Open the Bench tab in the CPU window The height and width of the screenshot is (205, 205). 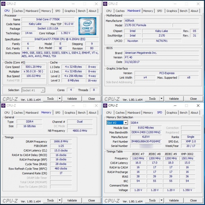point(82,11)
